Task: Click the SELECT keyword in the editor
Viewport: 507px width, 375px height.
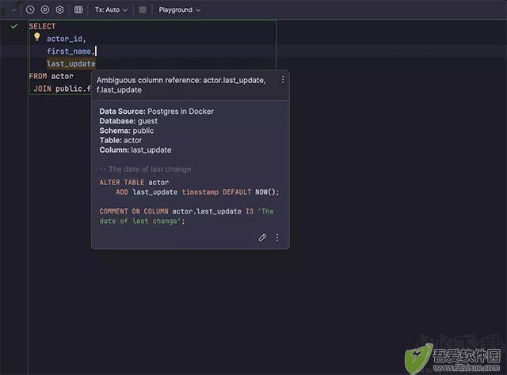Action: tap(42, 26)
